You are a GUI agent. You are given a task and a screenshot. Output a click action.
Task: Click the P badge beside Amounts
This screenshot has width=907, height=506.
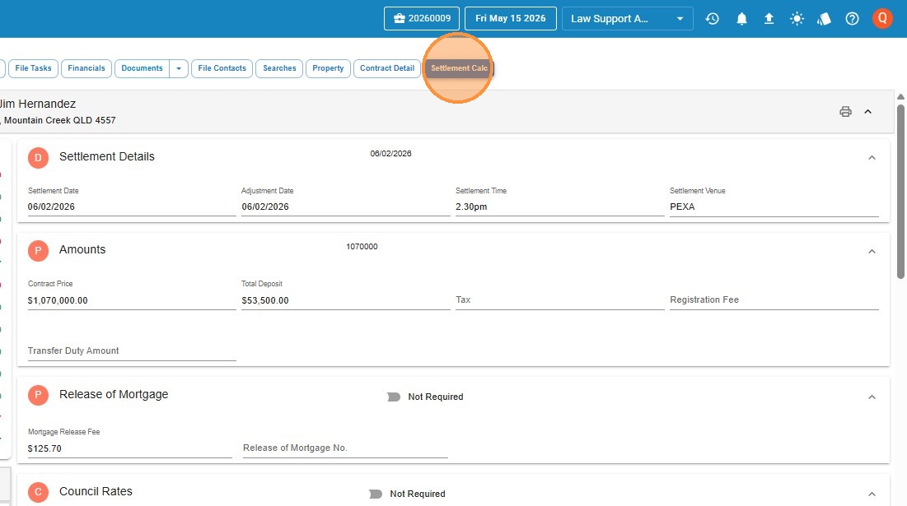coord(38,250)
